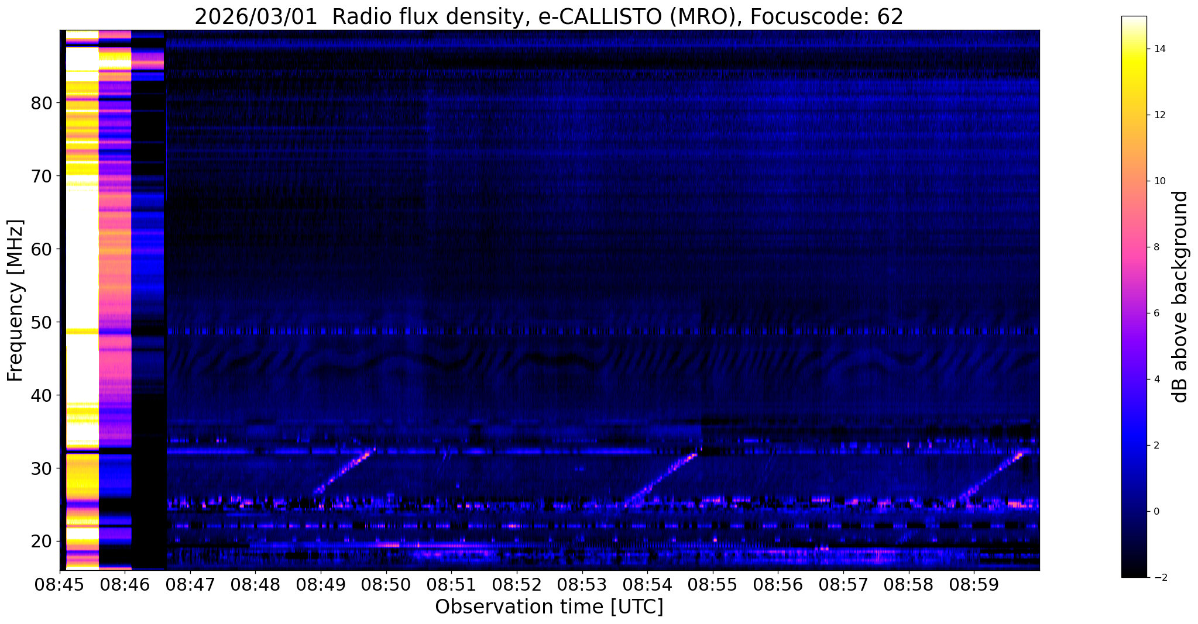This screenshot has width=1198, height=624.
Task: Click the plot title mentioning e-CALLISTO (MRO)
Action: pos(549,17)
